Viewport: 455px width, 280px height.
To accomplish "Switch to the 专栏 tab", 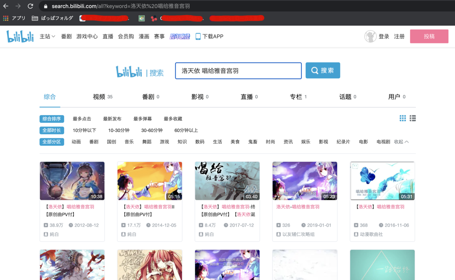I will pyautogui.click(x=297, y=96).
